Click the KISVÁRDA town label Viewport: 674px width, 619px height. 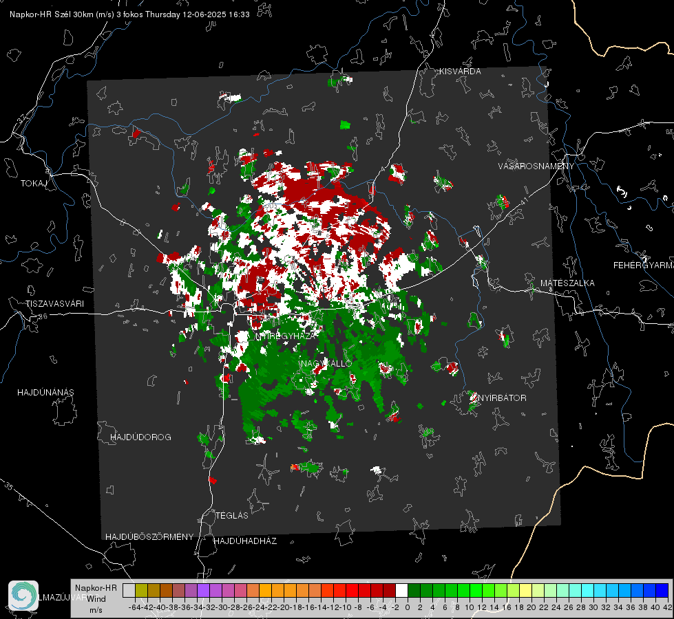(460, 72)
